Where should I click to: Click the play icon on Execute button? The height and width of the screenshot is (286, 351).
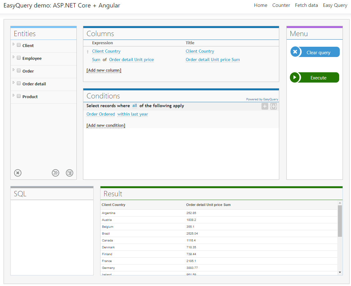(x=295, y=77)
